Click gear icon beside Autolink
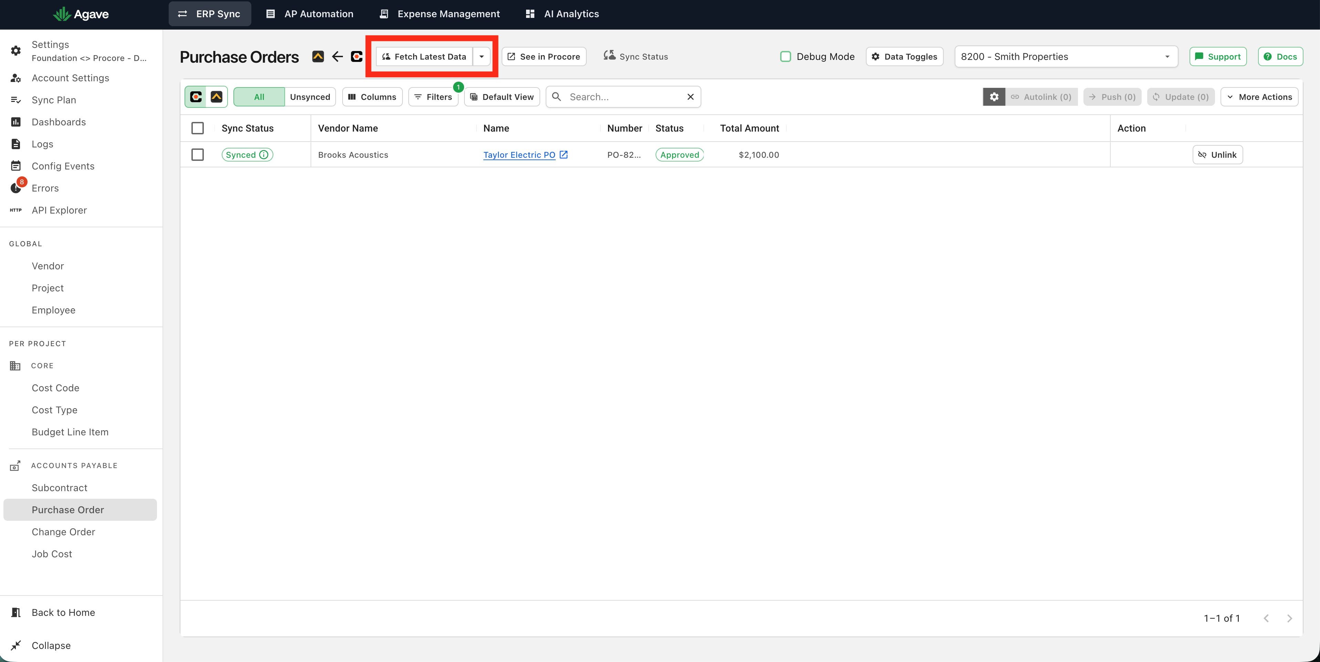Viewport: 1320px width, 662px height. click(x=994, y=97)
